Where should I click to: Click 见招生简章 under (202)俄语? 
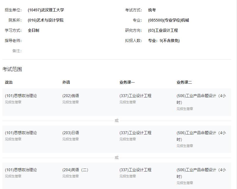click(x=71, y=102)
